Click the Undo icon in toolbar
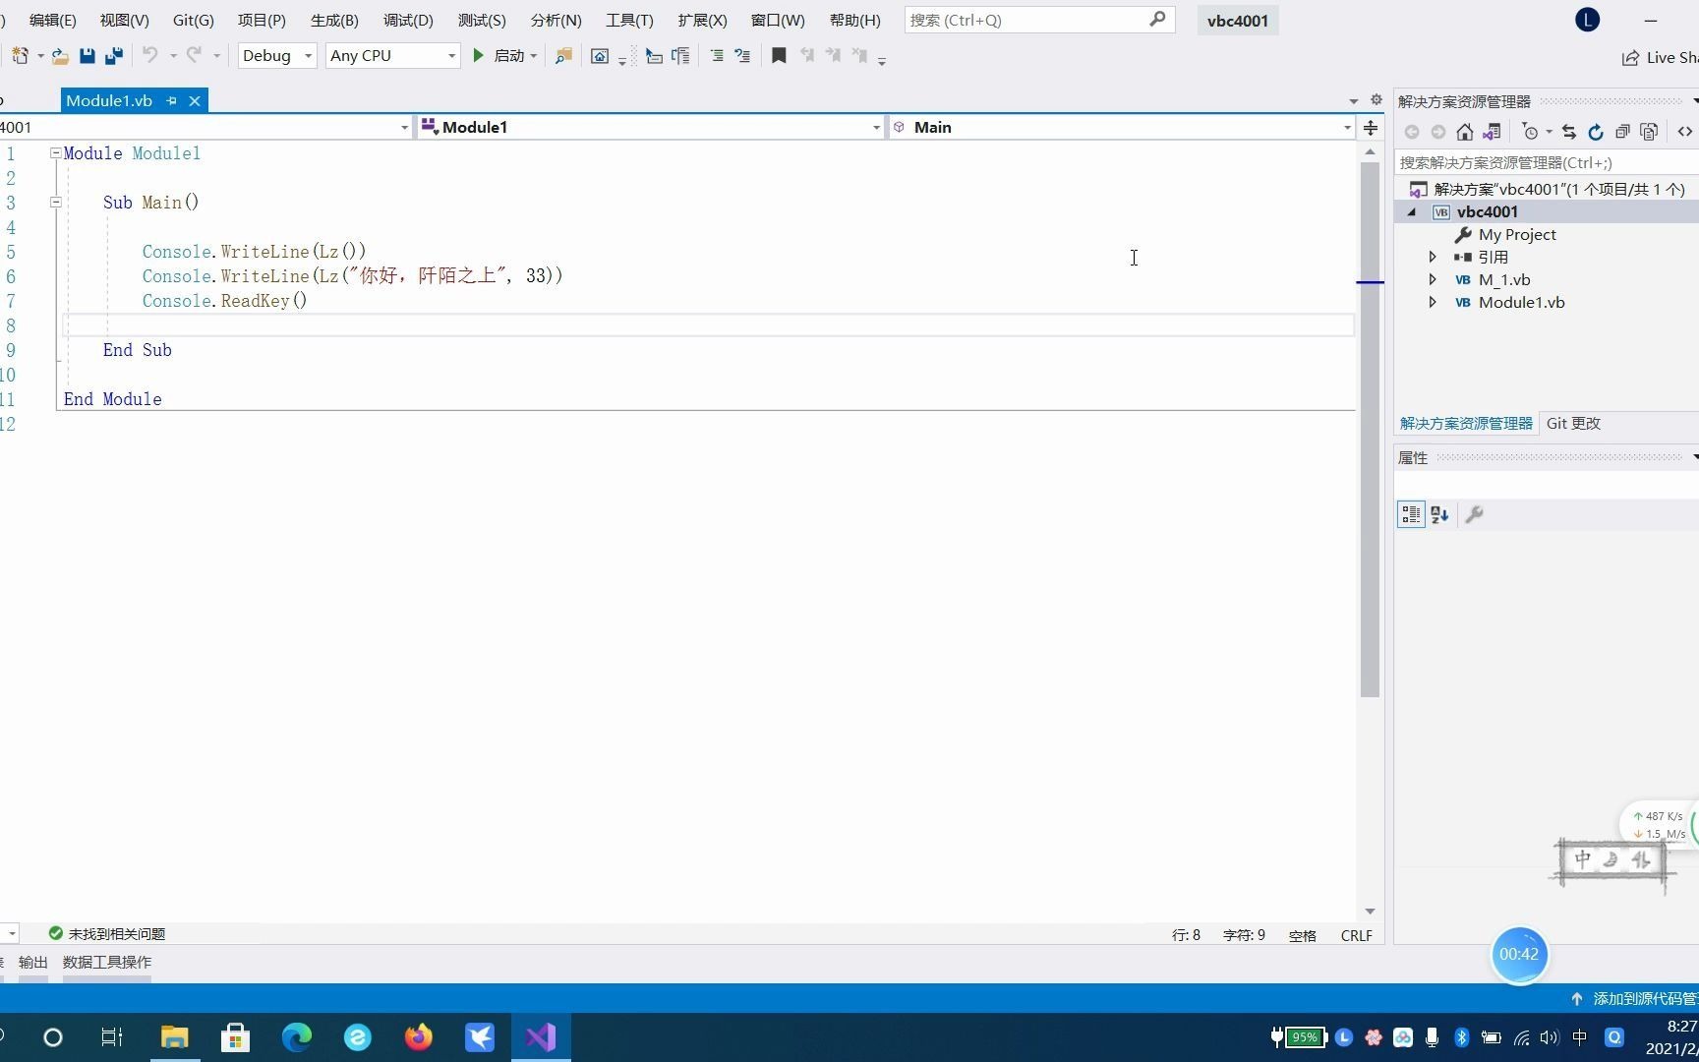Screen dimensions: 1699x1062 click(x=149, y=56)
